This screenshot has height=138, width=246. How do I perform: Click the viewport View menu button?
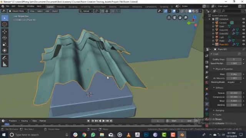click(32, 11)
